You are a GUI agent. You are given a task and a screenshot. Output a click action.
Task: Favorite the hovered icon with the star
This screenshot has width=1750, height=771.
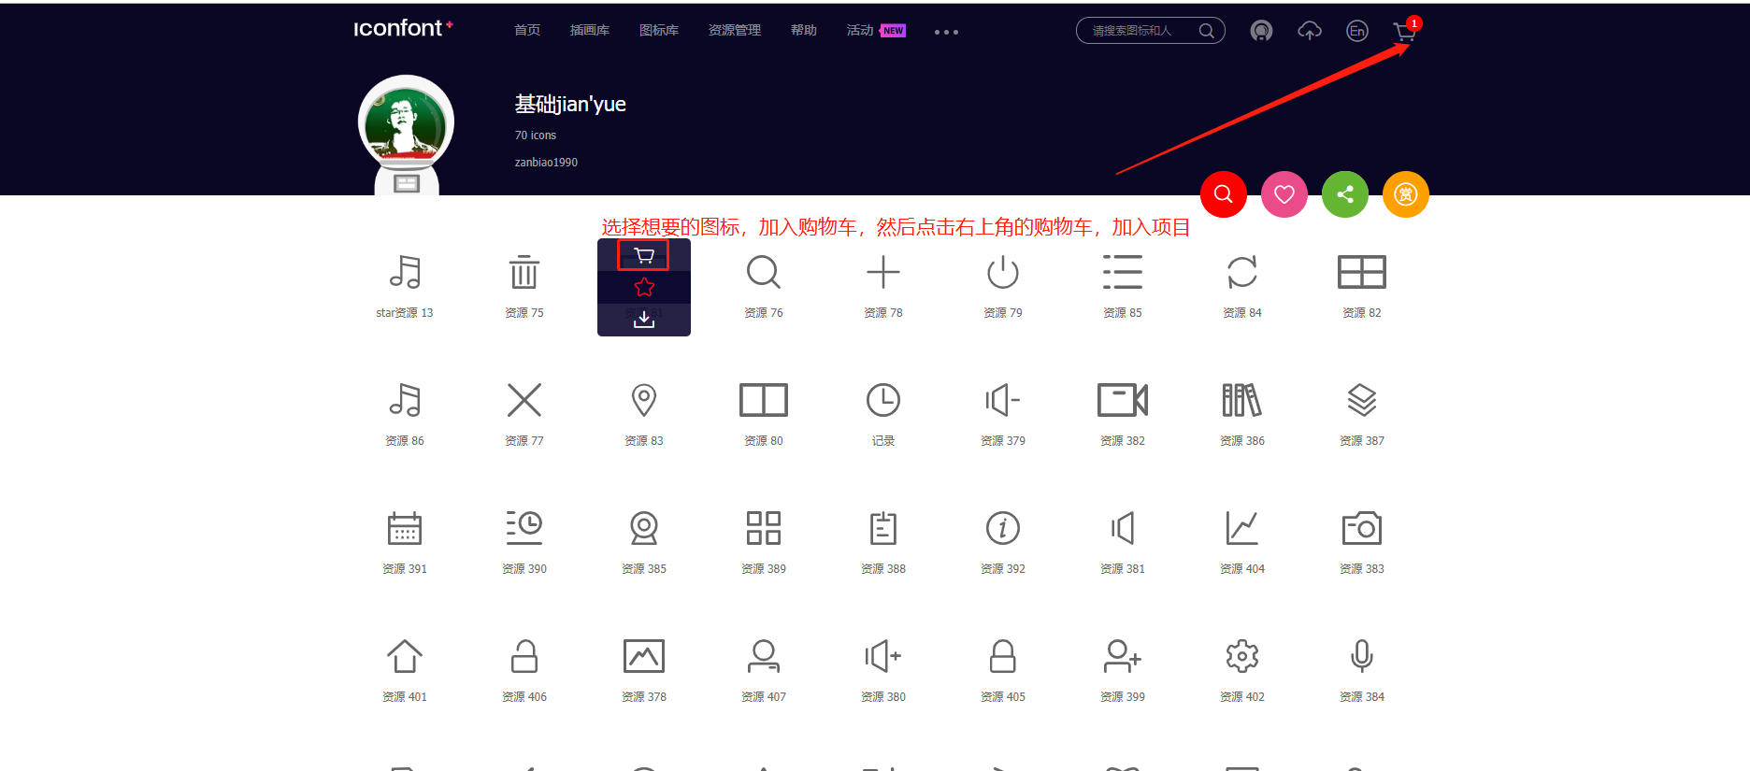tap(644, 287)
